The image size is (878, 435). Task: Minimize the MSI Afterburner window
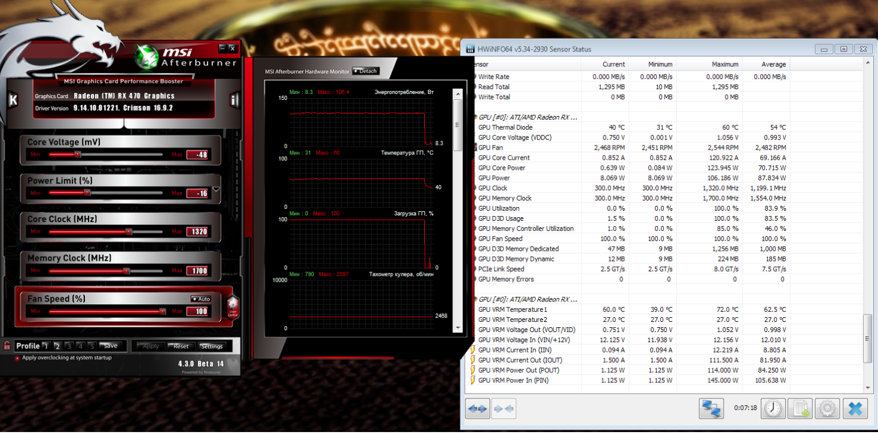point(223,48)
